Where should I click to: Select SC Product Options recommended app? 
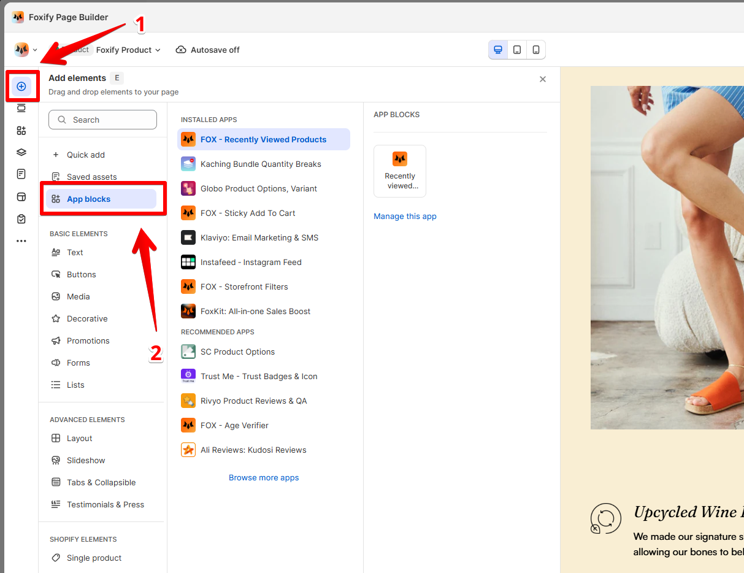tap(264, 352)
